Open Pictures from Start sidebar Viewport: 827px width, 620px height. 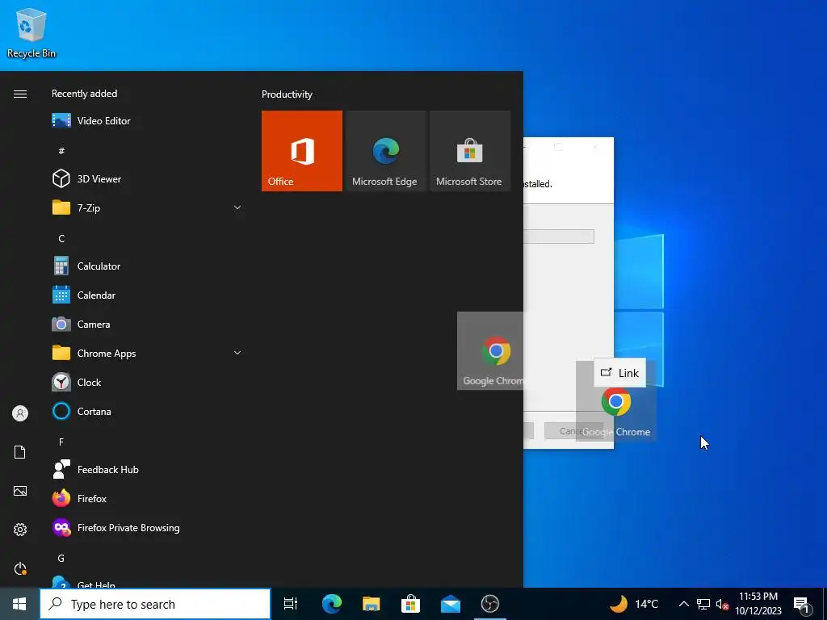coord(20,491)
